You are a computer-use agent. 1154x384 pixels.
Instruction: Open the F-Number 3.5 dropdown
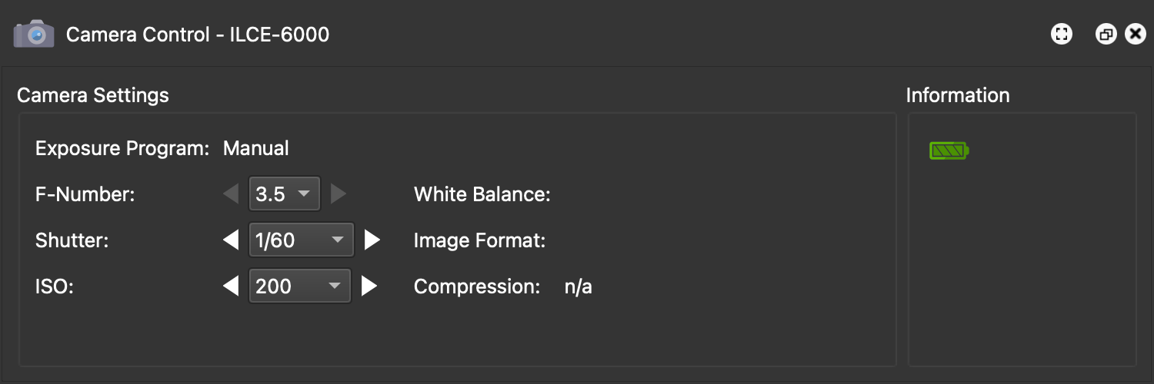284,194
